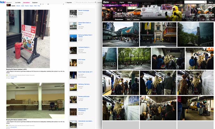
Task: Click the Winter Storm Nemo album thumbnail
Action: click(x=73, y=26)
